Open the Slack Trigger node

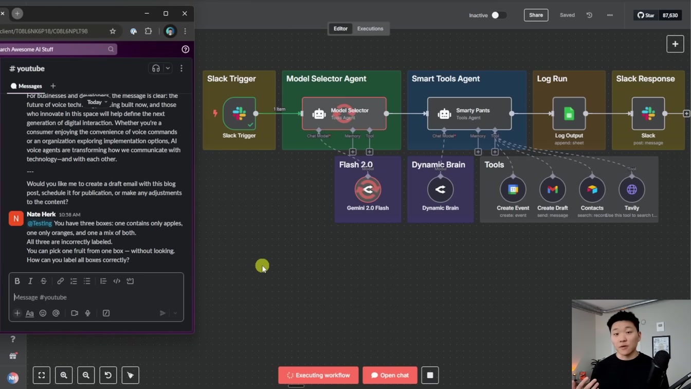click(239, 113)
